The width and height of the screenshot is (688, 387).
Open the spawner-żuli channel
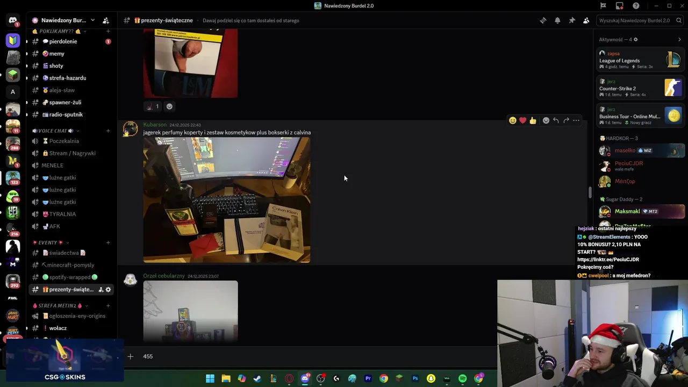click(x=71, y=102)
